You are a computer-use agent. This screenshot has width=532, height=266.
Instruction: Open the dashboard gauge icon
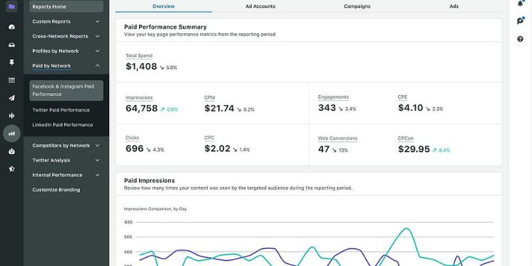(12, 27)
